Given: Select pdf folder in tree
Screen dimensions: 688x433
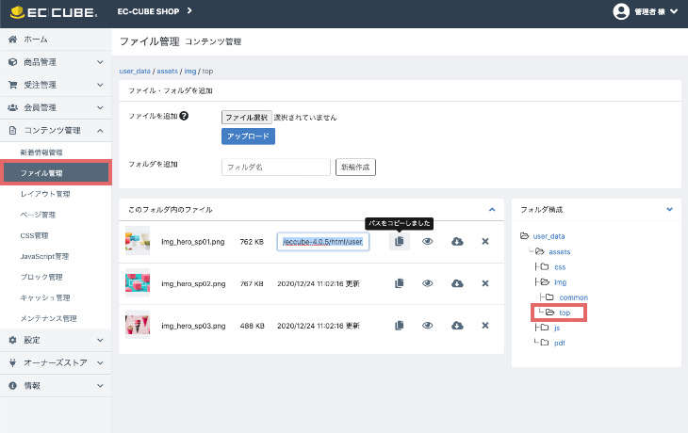Looking at the screenshot, I should [560, 344].
